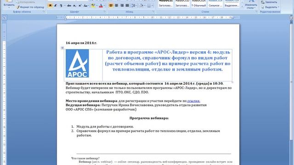Click the blue webinar title heading
The height and width of the screenshot is (165, 294).
(x=168, y=60)
